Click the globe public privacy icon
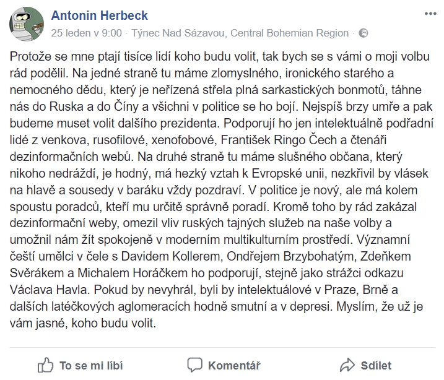This screenshot has height=380, width=444. point(363,33)
